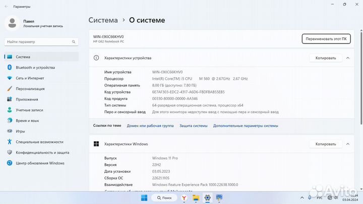363x204 pixels.
Task: Click the user avatar picture
Action: [12, 23]
